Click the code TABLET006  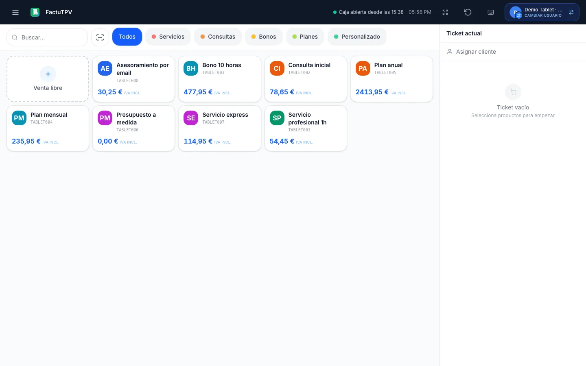click(127, 130)
